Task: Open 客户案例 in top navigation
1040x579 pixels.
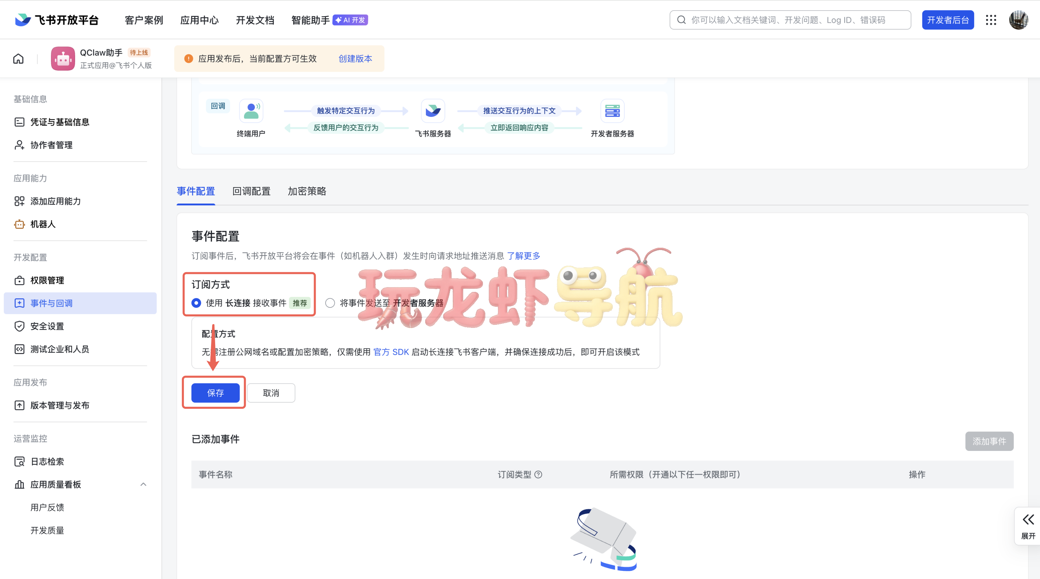Action: pyautogui.click(x=144, y=20)
